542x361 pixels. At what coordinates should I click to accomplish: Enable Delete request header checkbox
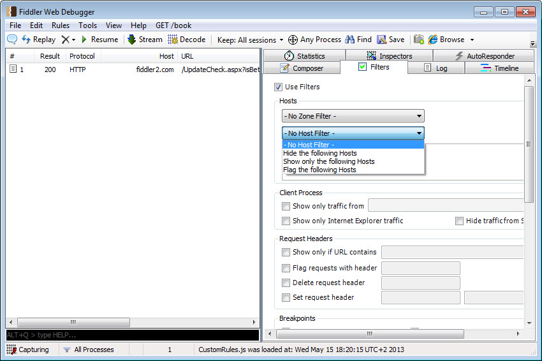pos(286,283)
